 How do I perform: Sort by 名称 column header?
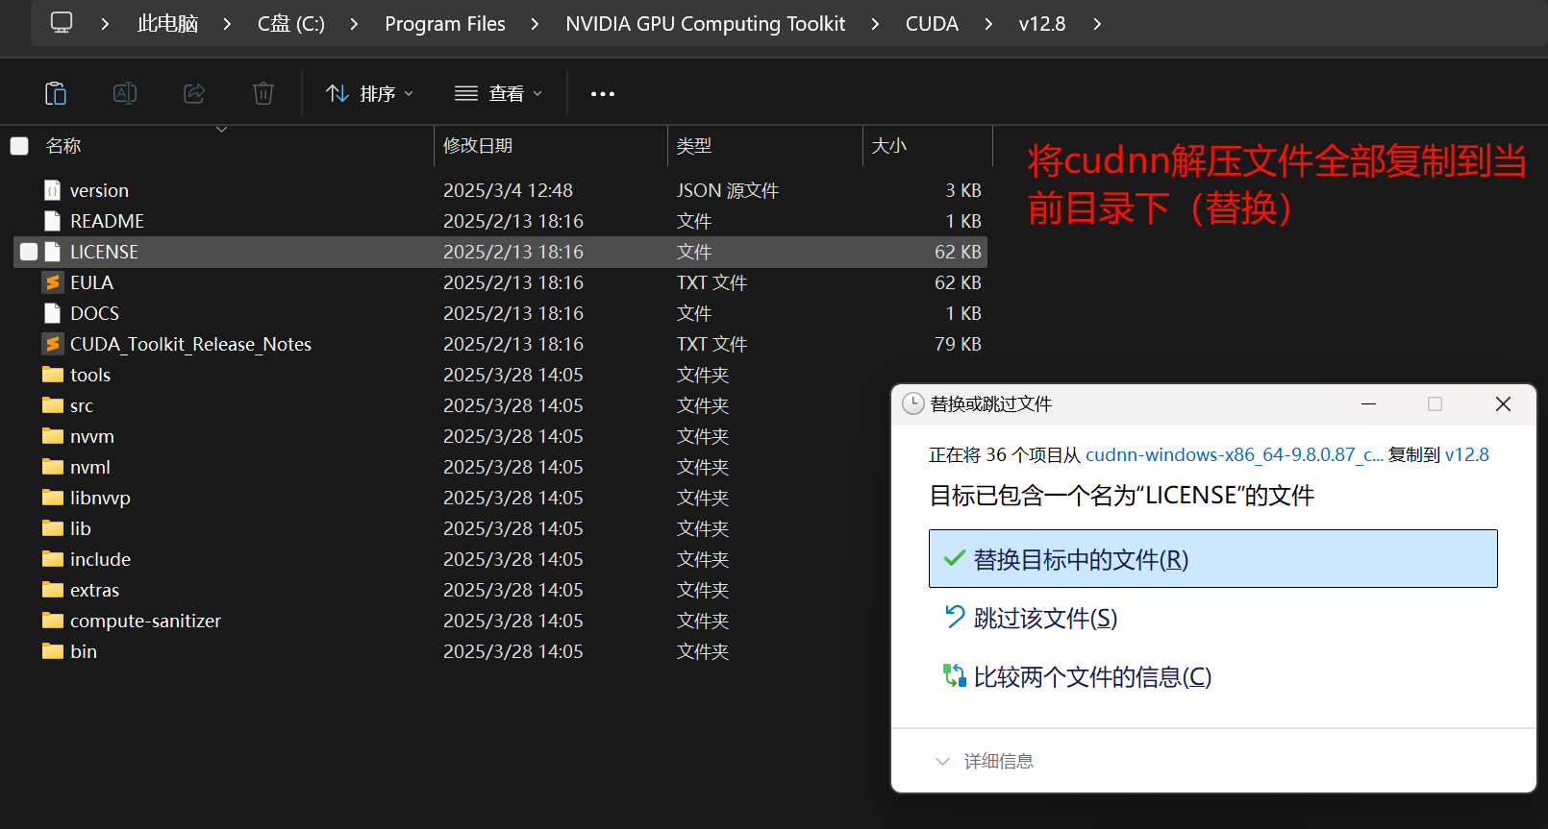click(63, 146)
